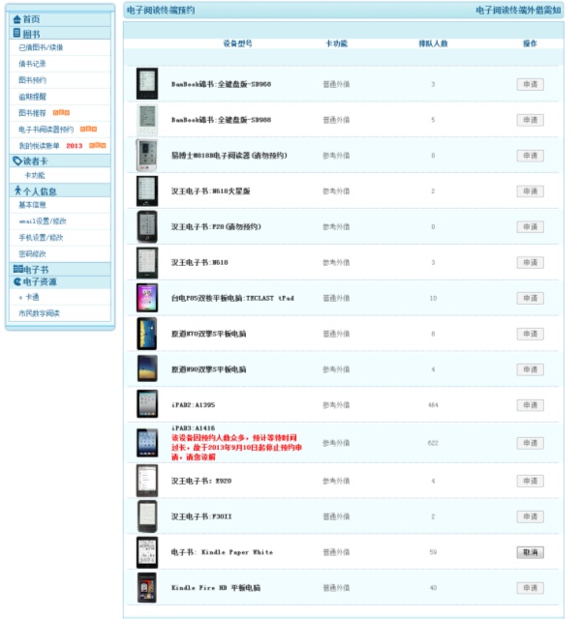
Task: Open 逾期提醒 in the sidebar
Action: [32, 97]
